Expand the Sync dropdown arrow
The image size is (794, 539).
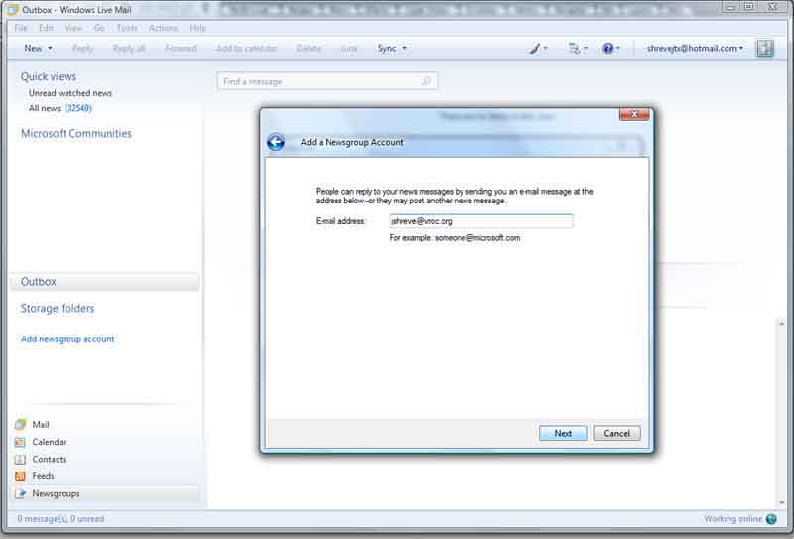tap(405, 48)
